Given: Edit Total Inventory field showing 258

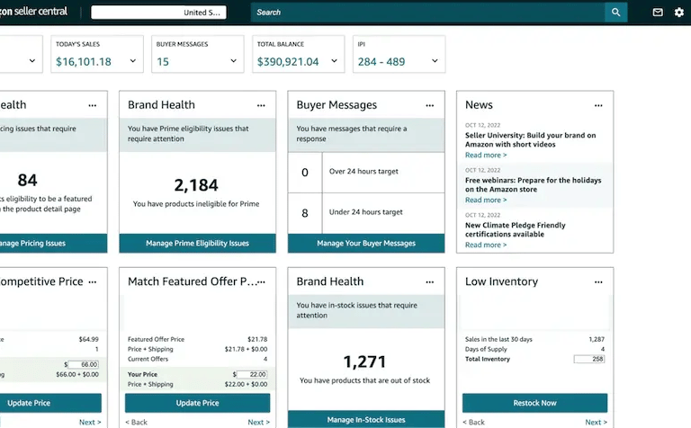Looking at the screenshot, I should pyautogui.click(x=589, y=359).
